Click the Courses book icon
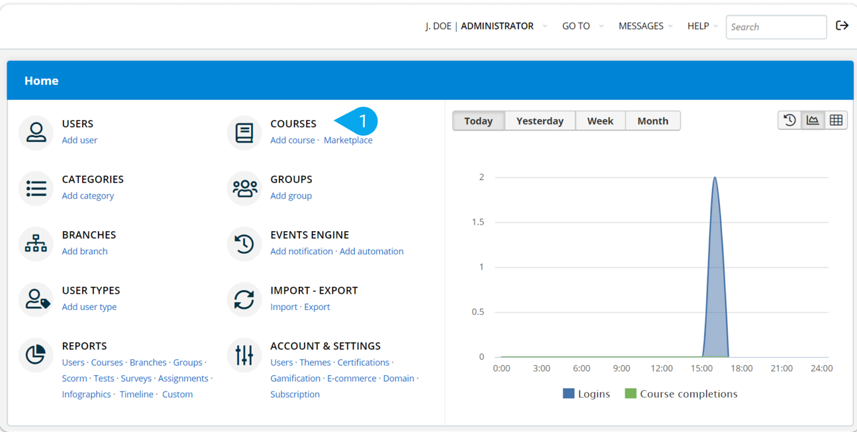Screen dimensions: 857x432 [x=244, y=133]
